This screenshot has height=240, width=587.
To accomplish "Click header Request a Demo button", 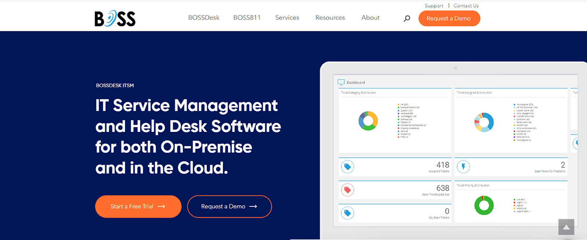I will (x=449, y=18).
